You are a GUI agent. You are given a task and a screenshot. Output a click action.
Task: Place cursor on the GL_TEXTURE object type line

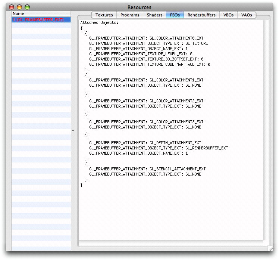click(148, 43)
